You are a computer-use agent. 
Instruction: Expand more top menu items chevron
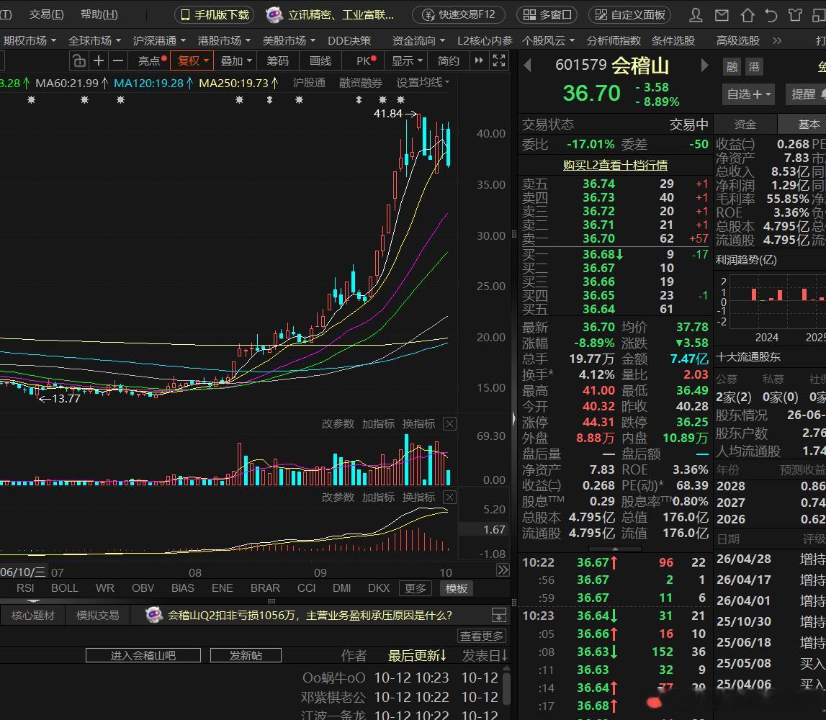777,40
